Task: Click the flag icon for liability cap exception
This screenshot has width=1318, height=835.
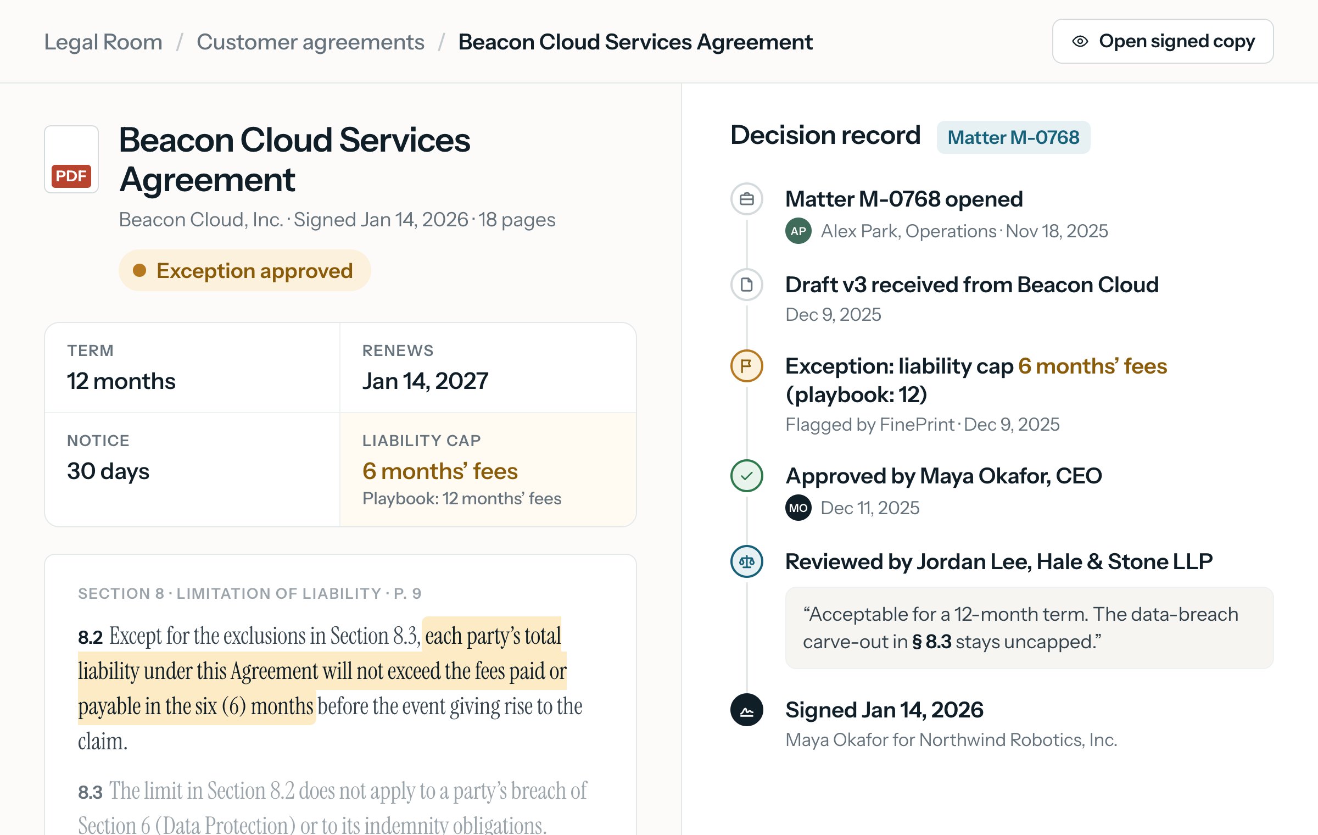Action: point(747,366)
